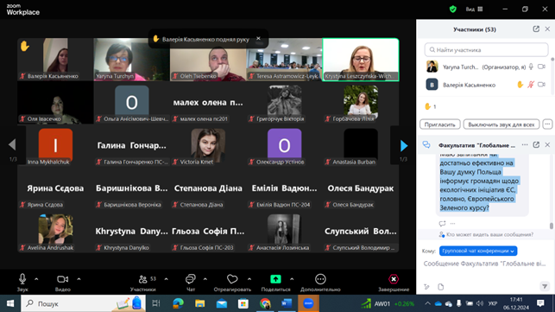The height and width of the screenshot is (312, 555).
Task: Expand the arrow next to Audio
Action: point(36,279)
